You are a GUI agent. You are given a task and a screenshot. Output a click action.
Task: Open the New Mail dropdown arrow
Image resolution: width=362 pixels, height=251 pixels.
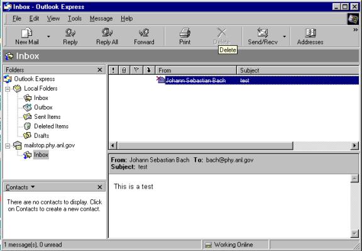tap(48, 36)
